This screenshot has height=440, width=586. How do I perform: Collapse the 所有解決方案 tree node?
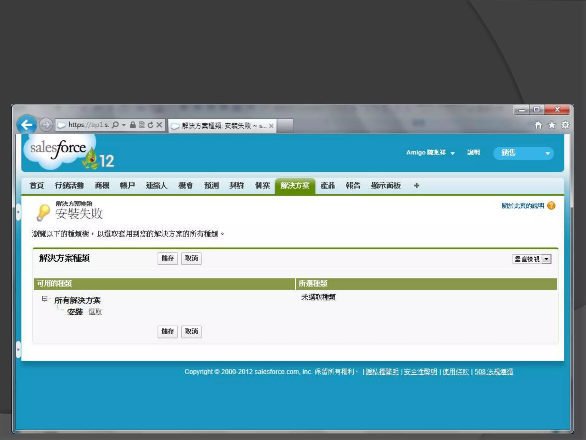click(x=45, y=299)
